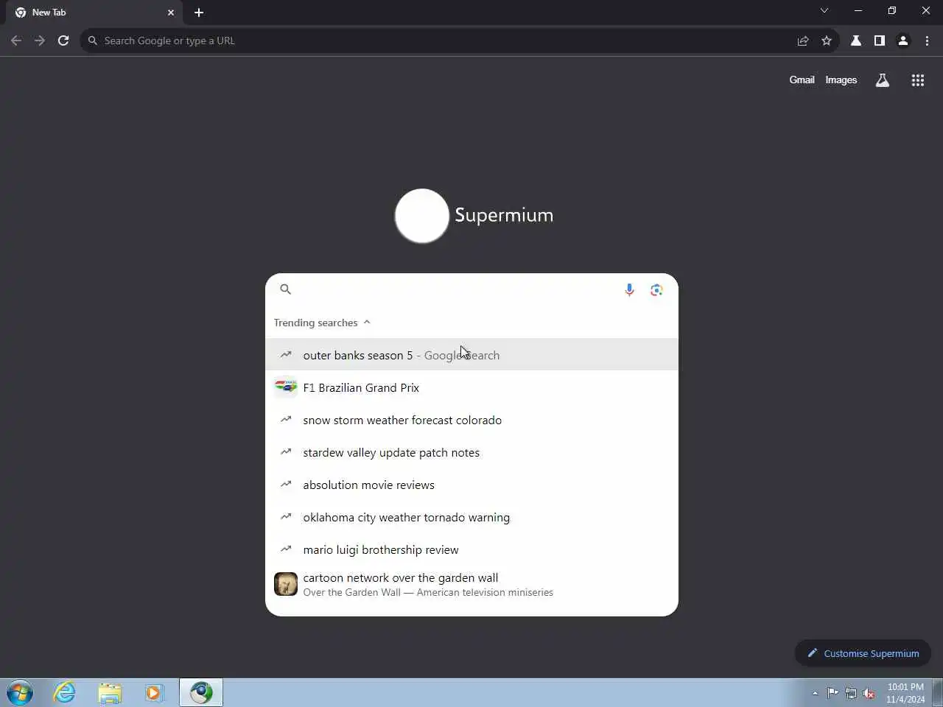Open the network tray icon
This screenshot has height=707, width=943.
(851, 693)
